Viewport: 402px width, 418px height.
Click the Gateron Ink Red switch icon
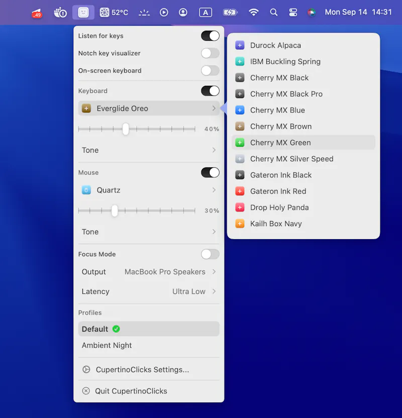tap(240, 191)
